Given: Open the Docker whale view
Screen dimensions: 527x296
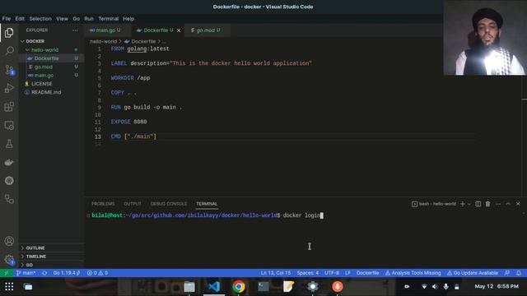Looking at the screenshot, I should pos(9,163).
